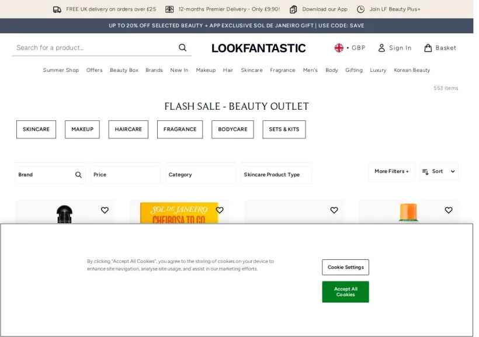Open the Body menu
The height and width of the screenshot is (337, 479).
[x=331, y=70]
